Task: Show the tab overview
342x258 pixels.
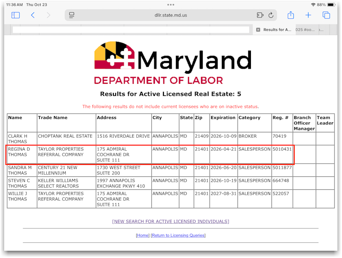Action: [326, 15]
